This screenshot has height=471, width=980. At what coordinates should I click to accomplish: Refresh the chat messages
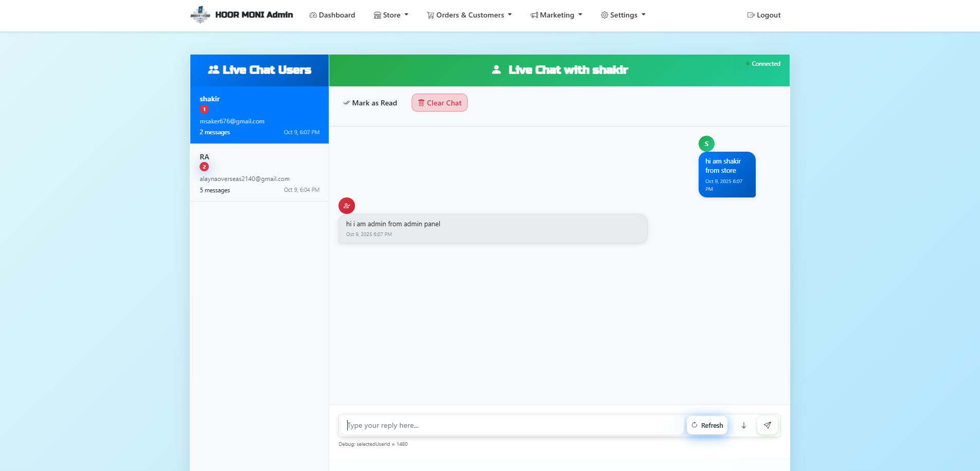(x=707, y=425)
